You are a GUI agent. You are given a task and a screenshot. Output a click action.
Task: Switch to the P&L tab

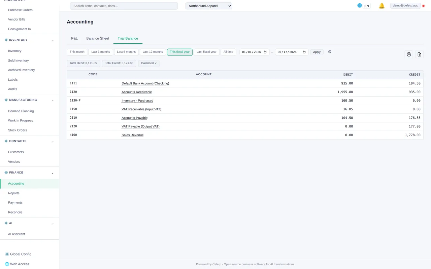tap(74, 38)
